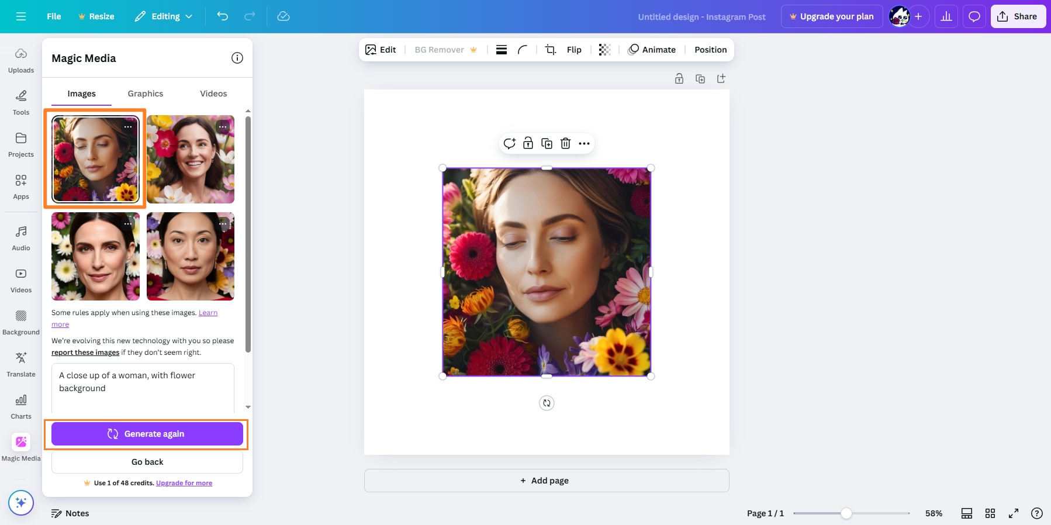Open Apps in the sidebar

[21, 186]
